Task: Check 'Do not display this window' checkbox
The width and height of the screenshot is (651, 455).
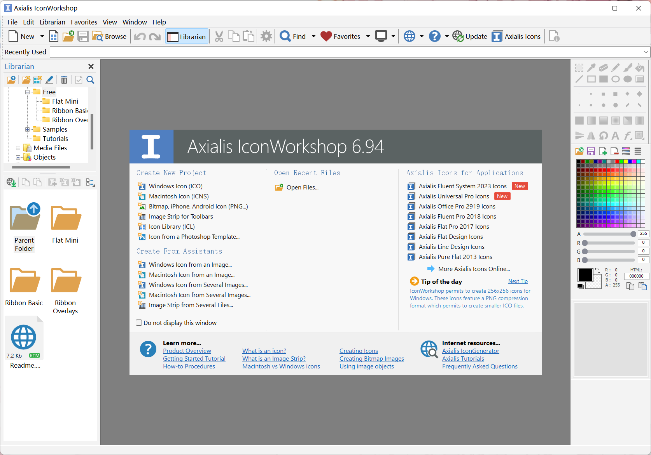Action: [x=139, y=323]
